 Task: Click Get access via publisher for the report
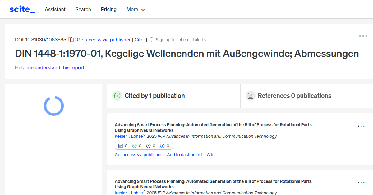[x=104, y=40]
